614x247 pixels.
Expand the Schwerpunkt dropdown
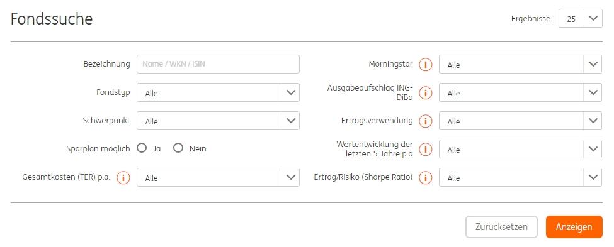click(x=218, y=121)
